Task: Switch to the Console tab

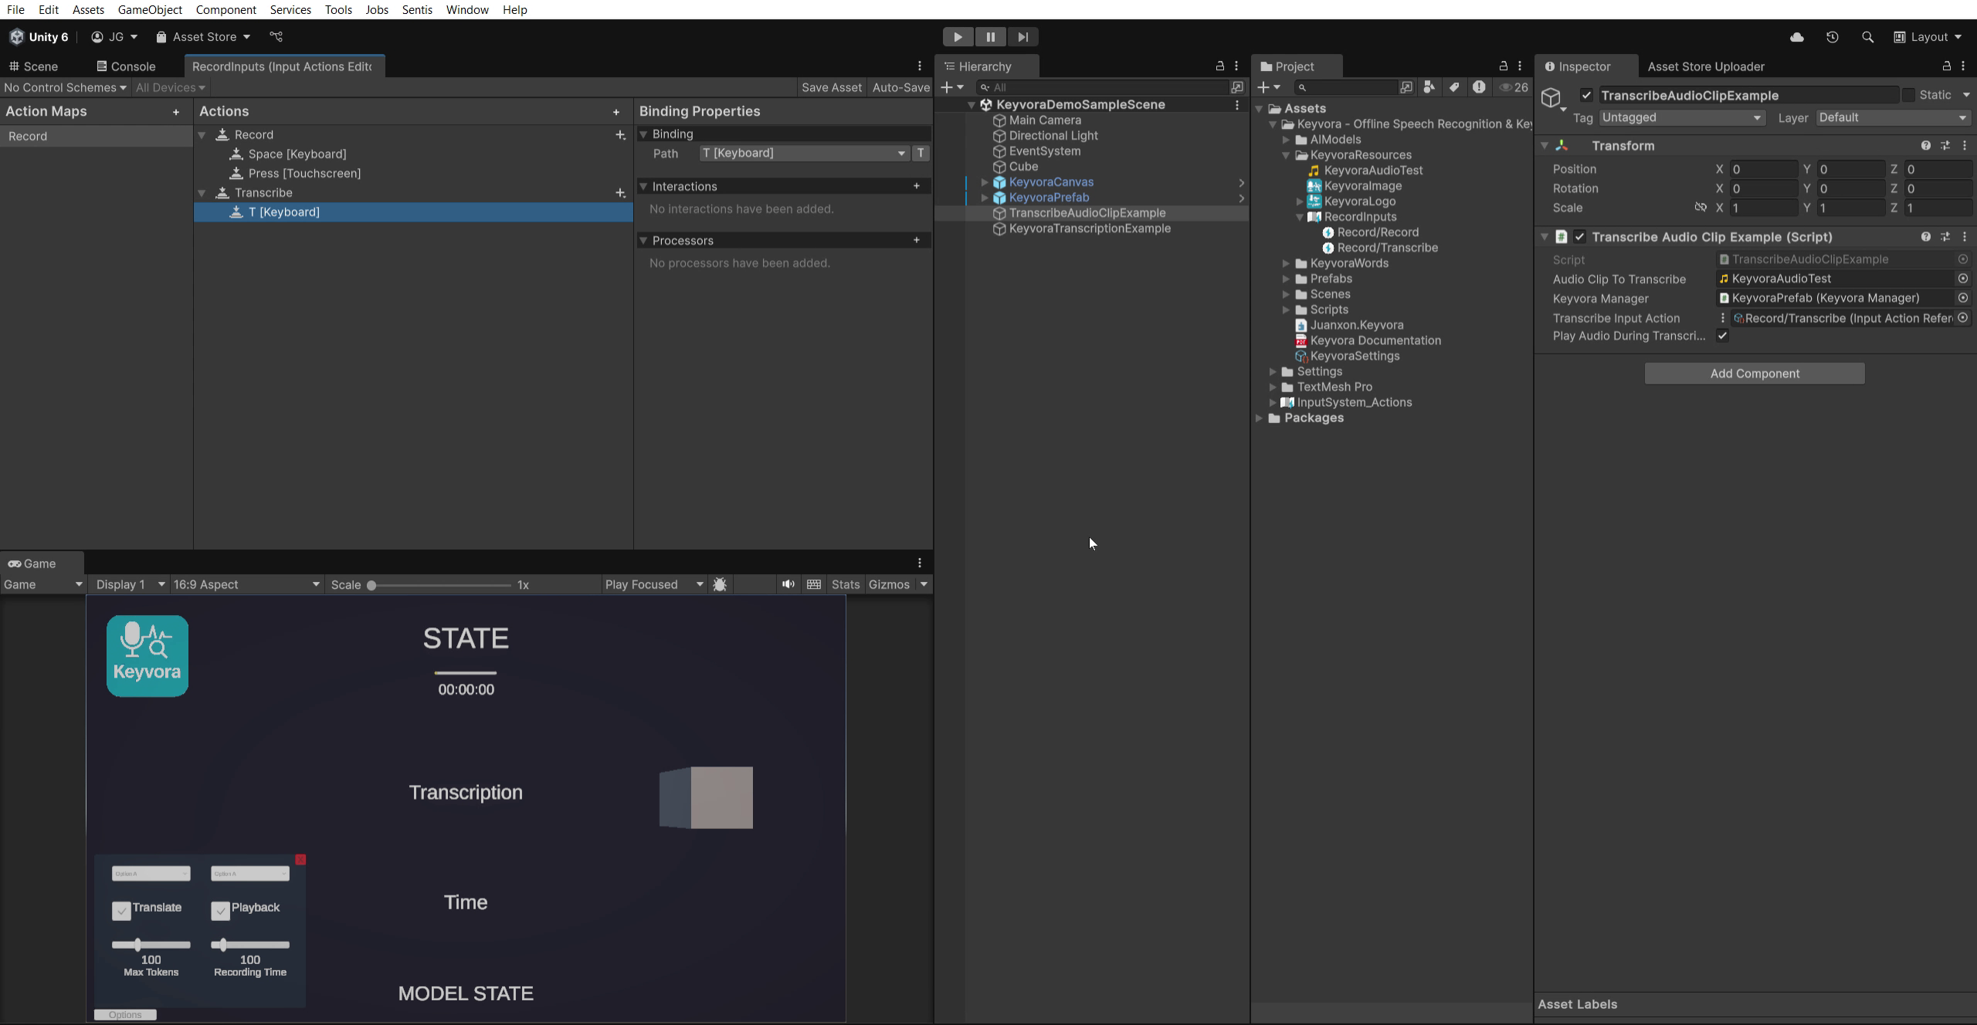Action: click(126, 66)
